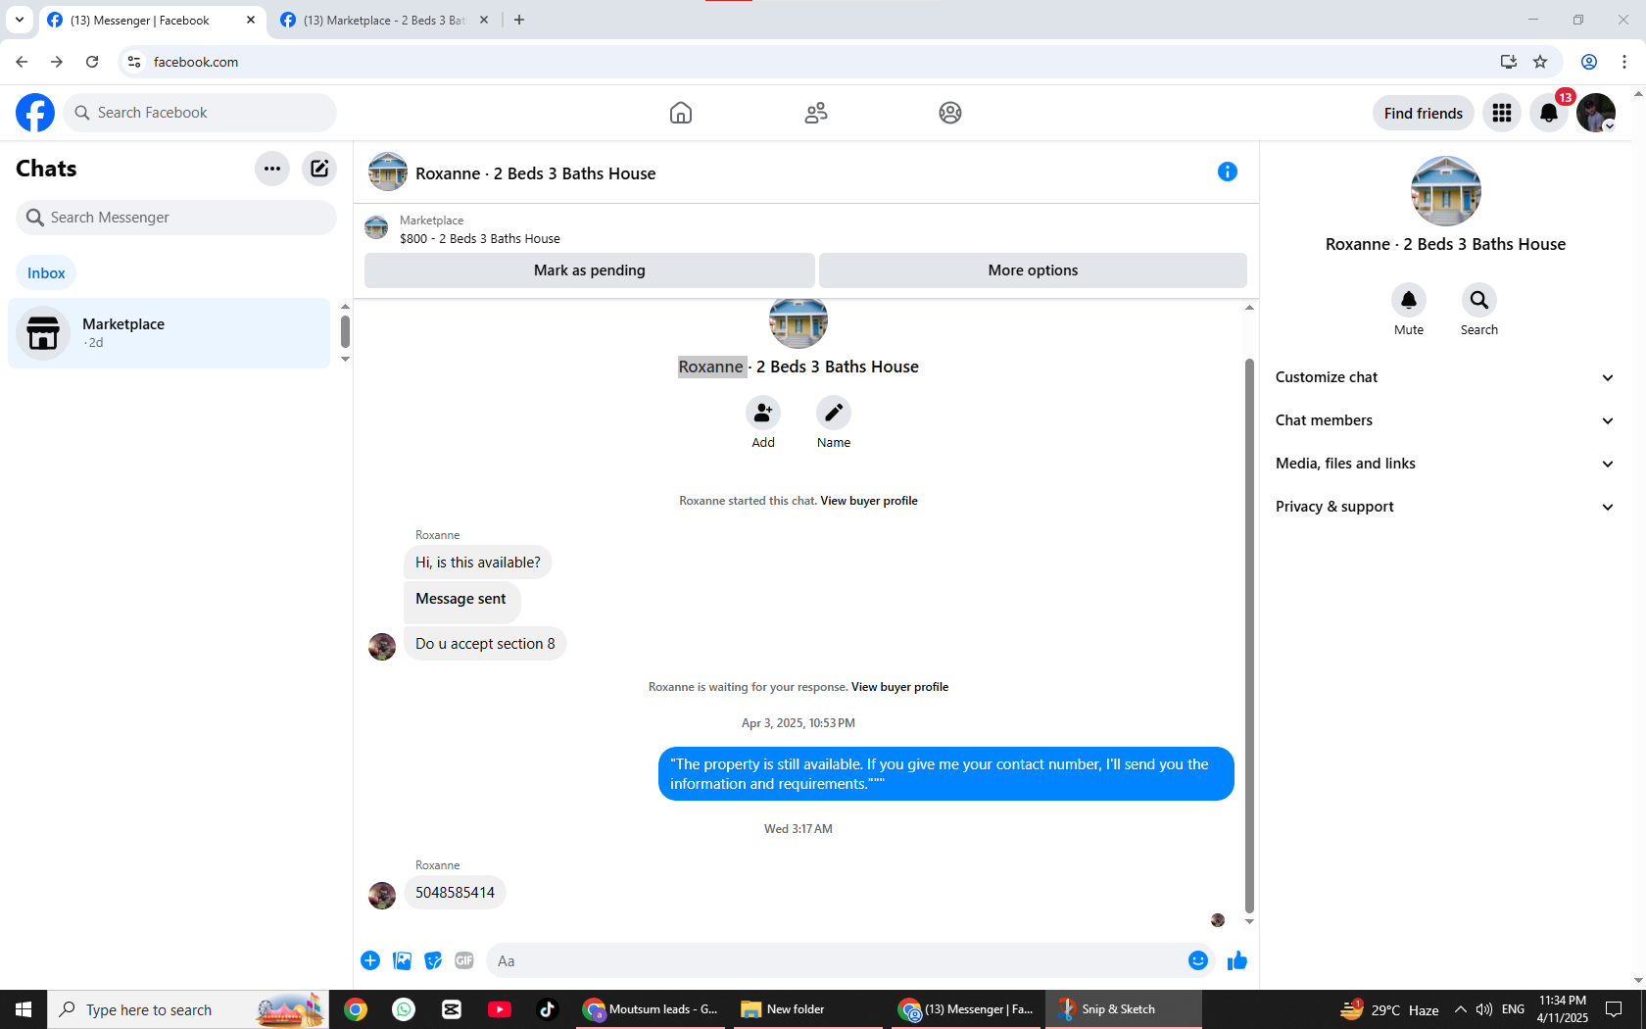Expand the Customize chat section
The image size is (1646, 1029).
click(x=1445, y=377)
